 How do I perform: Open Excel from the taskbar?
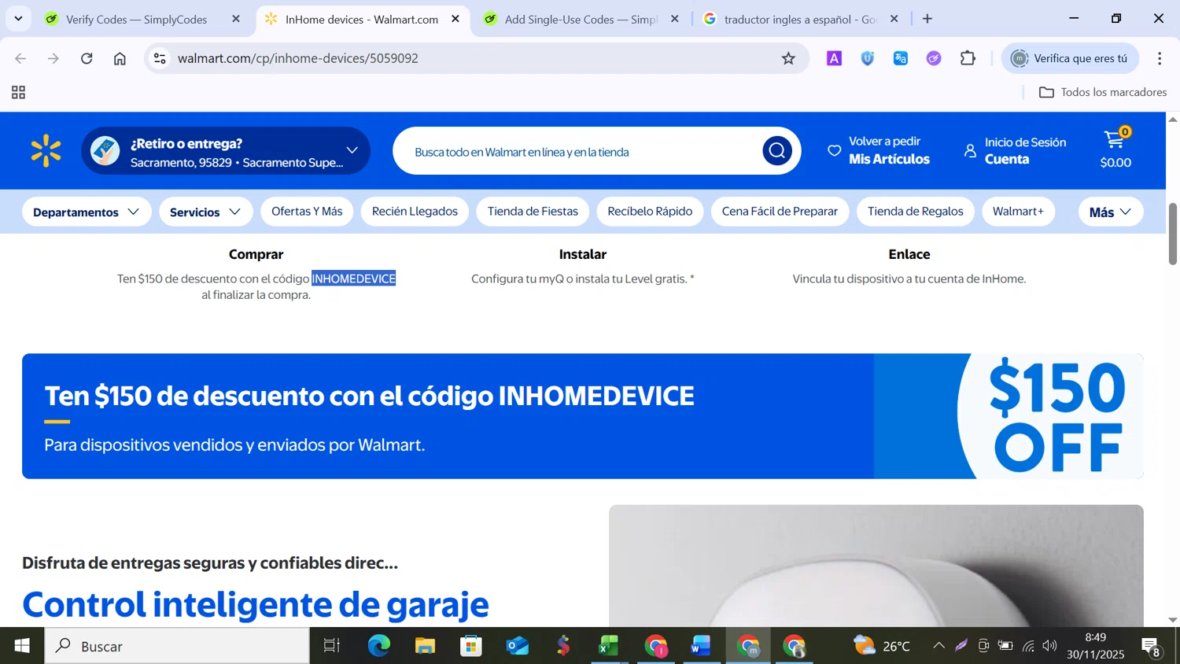click(x=609, y=646)
